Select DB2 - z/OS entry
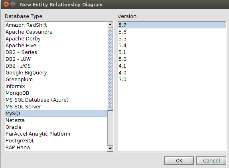229x168 pixels. (56, 66)
